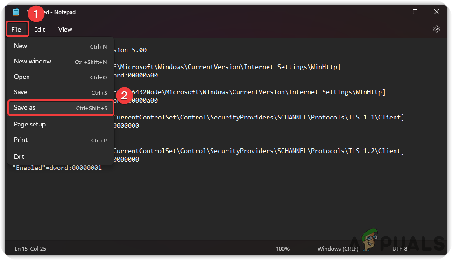Select Print menu entry

tap(61, 140)
